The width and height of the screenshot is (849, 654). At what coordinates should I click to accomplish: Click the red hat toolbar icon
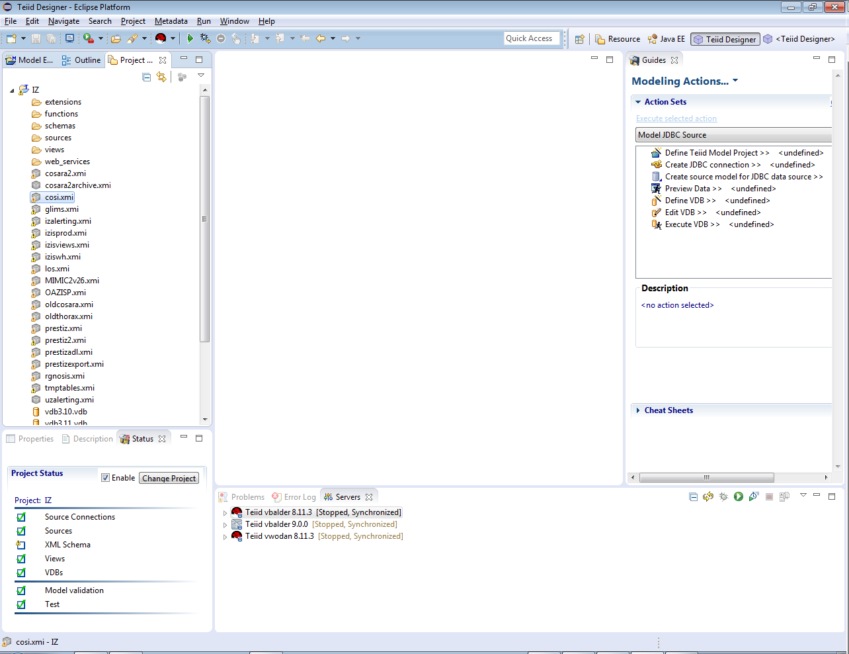161,38
